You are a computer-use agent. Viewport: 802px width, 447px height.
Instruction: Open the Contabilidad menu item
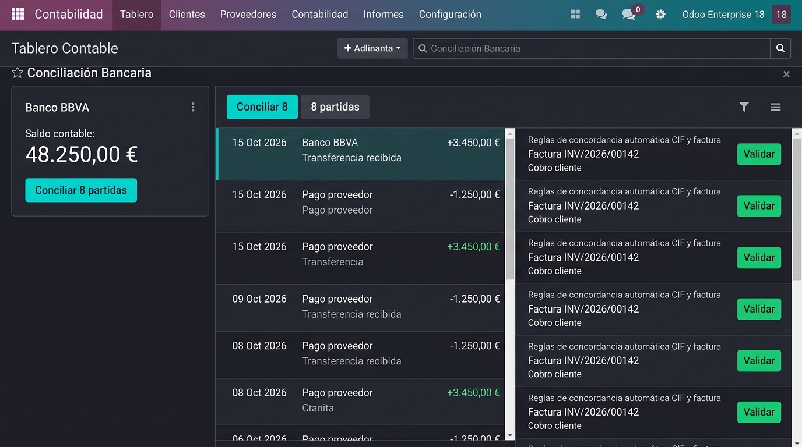[x=320, y=15]
